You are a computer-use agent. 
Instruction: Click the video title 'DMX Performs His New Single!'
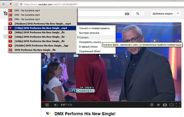coord(85,114)
